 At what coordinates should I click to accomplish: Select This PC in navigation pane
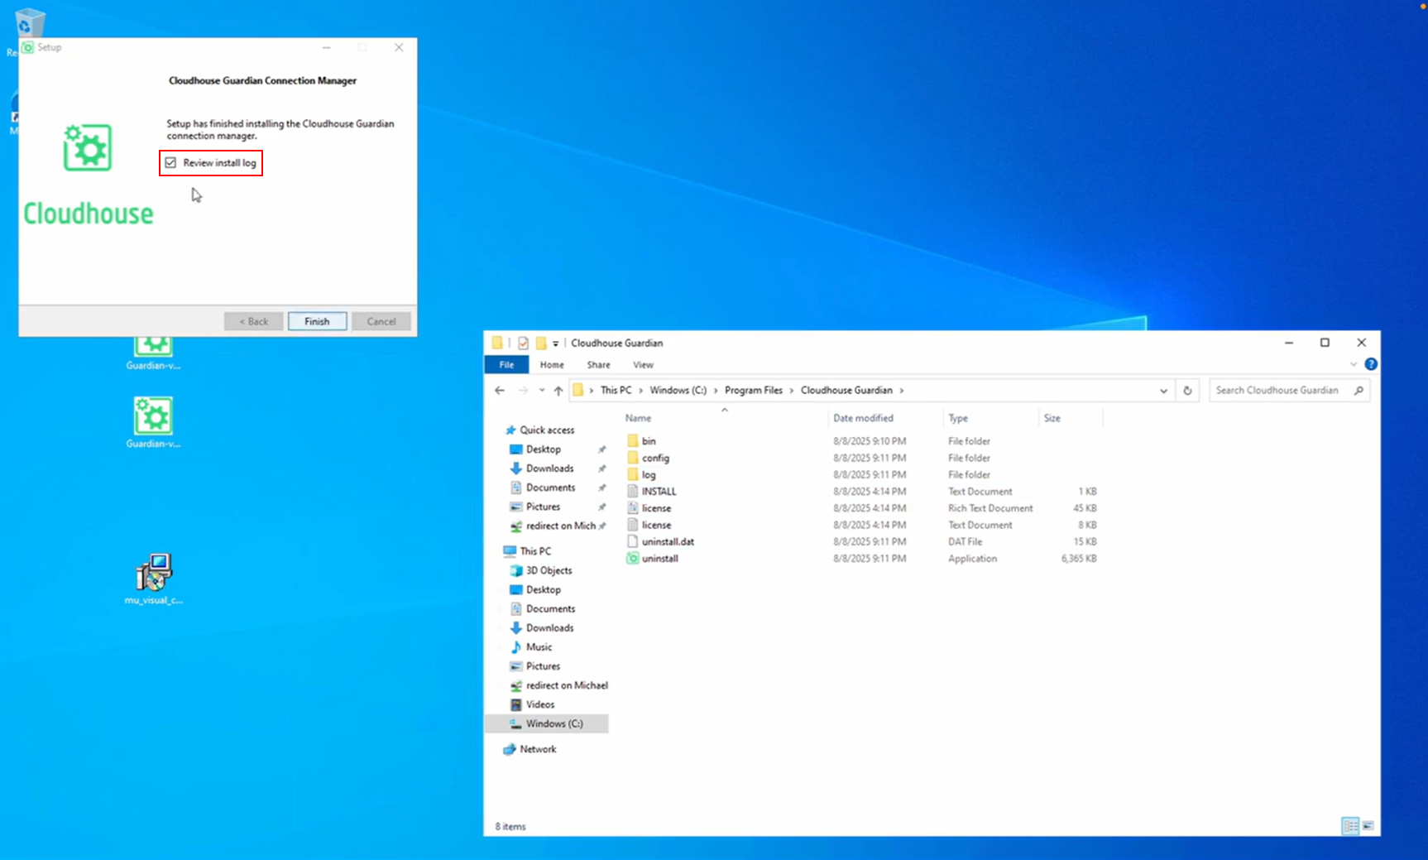(x=534, y=551)
